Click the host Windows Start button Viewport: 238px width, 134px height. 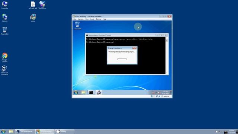point(3,131)
